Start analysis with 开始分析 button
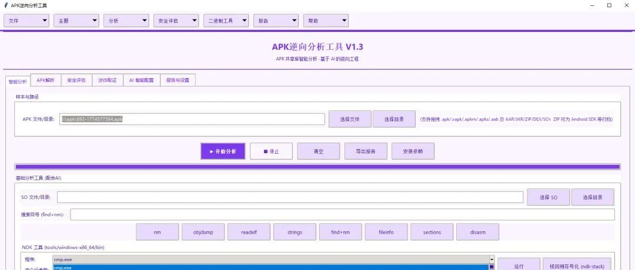The width and height of the screenshot is (635, 270). click(x=223, y=151)
